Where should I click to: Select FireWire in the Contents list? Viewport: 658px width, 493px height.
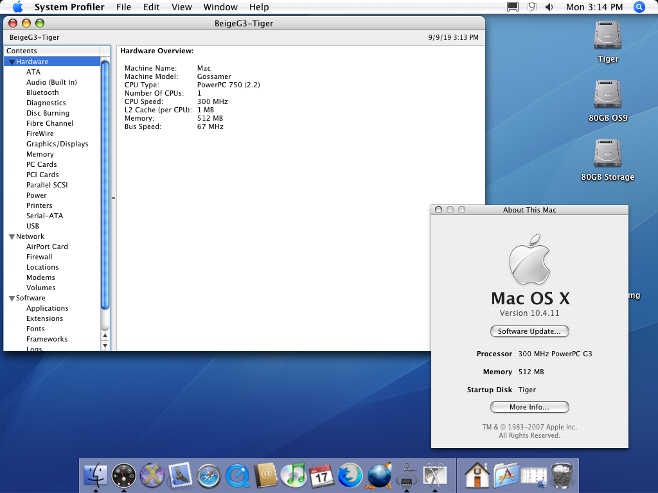(x=40, y=134)
